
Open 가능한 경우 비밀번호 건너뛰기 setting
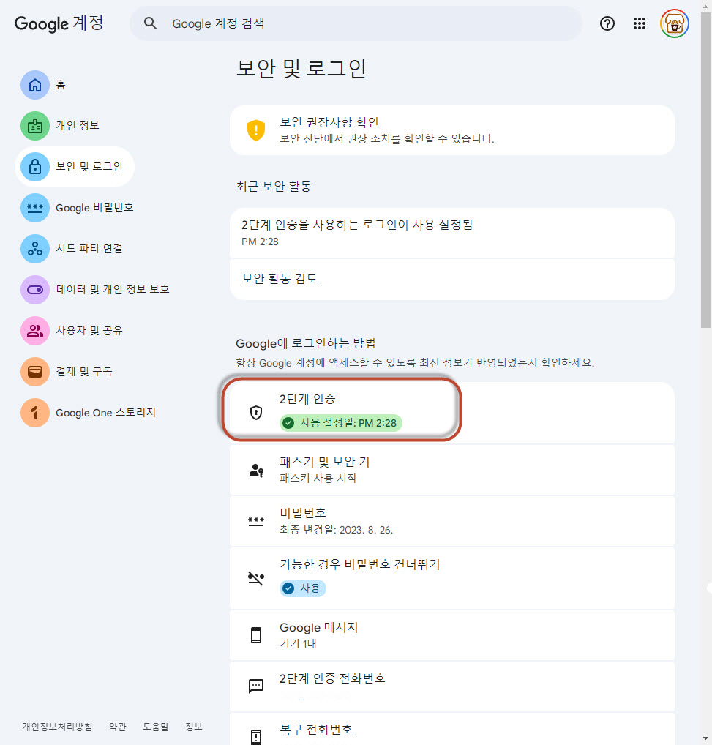(451, 577)
